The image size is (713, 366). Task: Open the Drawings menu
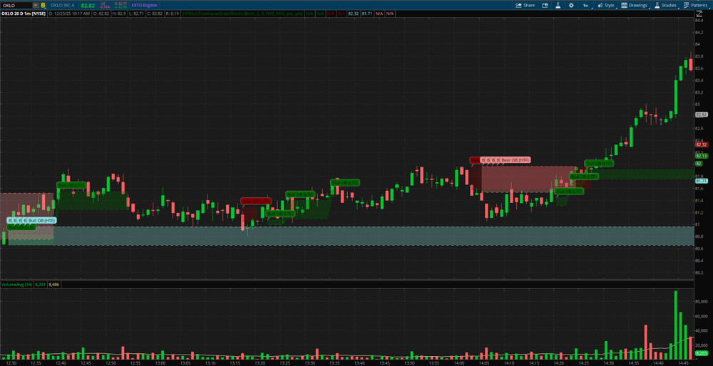click(x=635, y=5)
